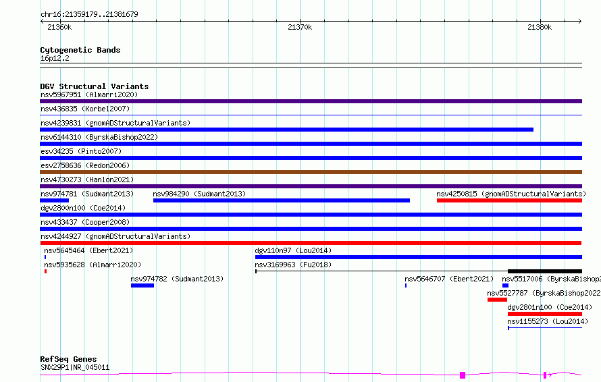Click the chr16:21359179..21381679 coordinates text
This screenshot has width=601, height=382.
(89, 15)
